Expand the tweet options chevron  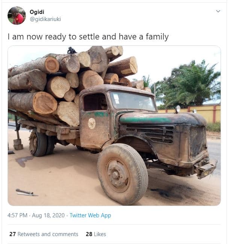[218, 11]
